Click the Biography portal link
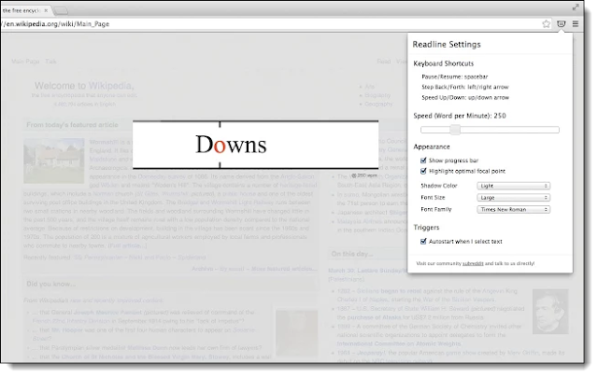 [x=377, y=95]
